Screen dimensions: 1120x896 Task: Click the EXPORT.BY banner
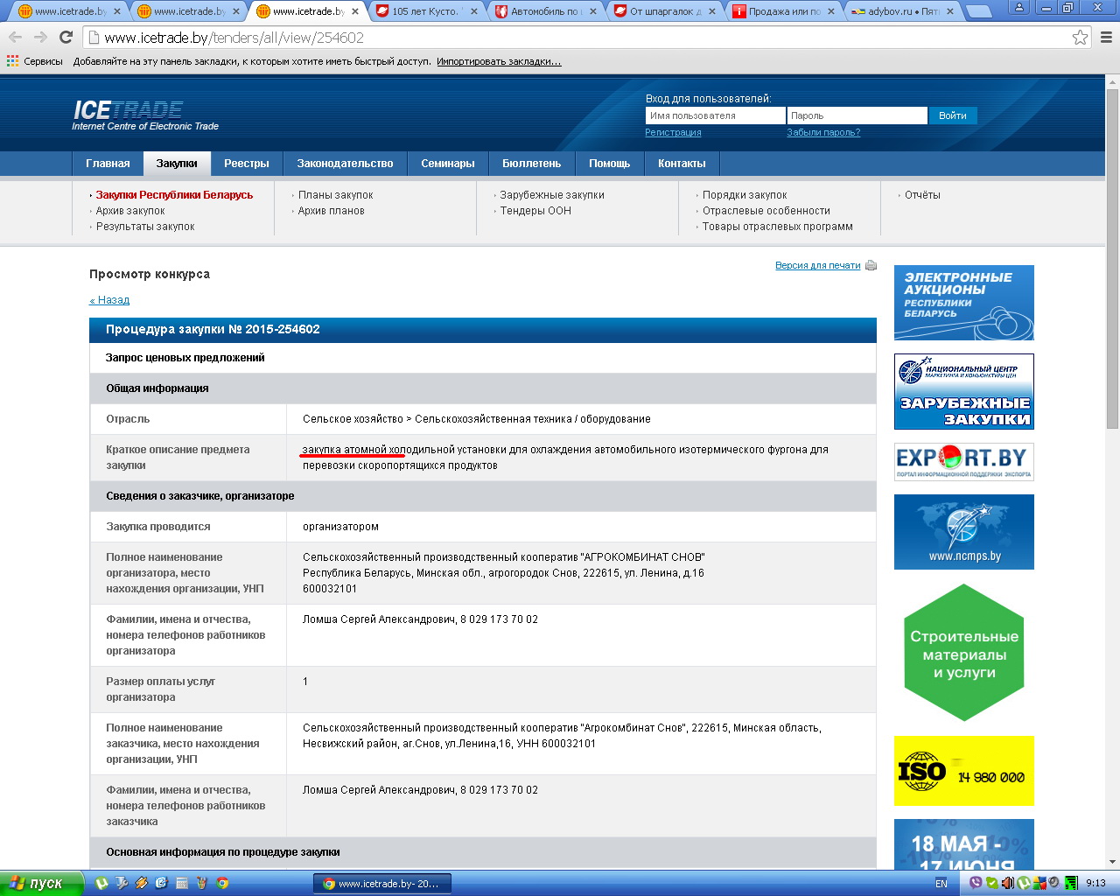[x=963, y=462]
